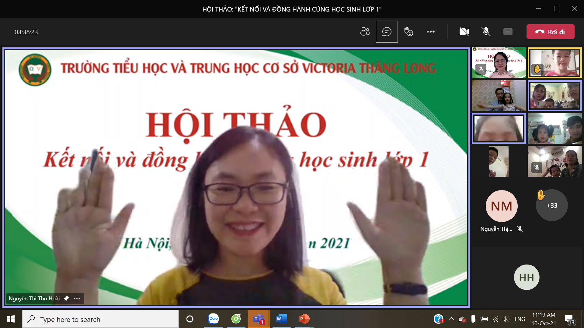This screenshot has height=328, width=584.
Task: Turn the camera on
Action: (x=464, y=32)
